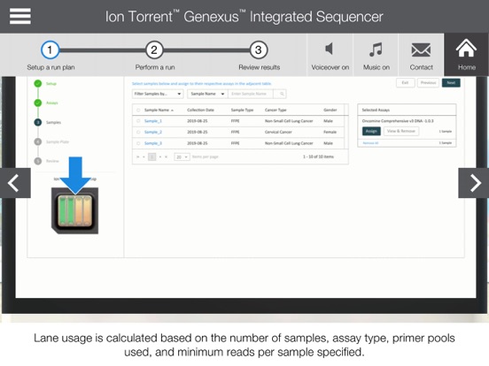Go to step 3 Review results

258,50
